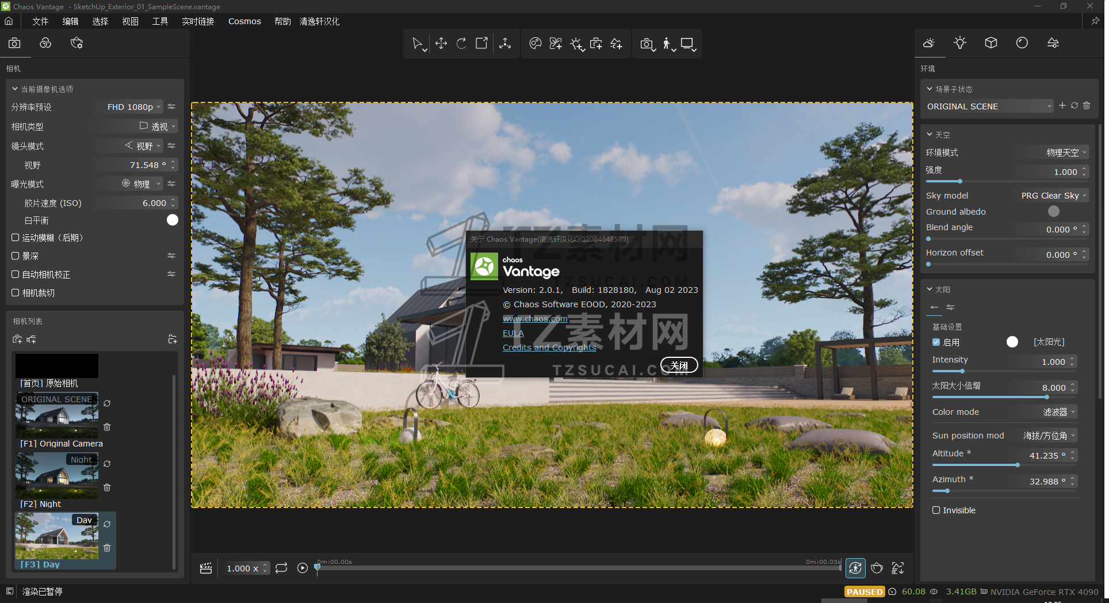Delete the F3 Day camera entry
Image resolution: width=1109 pixels, height=603 pixels.
(107, 548)
